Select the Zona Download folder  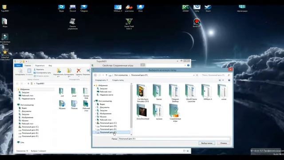click(143, 112)
